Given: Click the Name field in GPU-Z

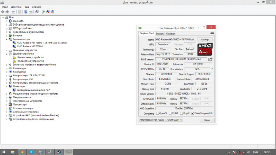Looking at the screenshot, I should tap(176, 39).
